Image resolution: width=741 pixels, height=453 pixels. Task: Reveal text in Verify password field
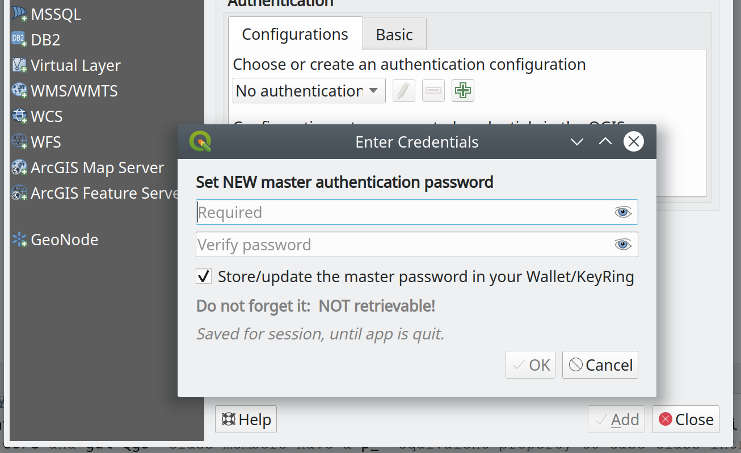pyautogui.click(x=623, y=245)
